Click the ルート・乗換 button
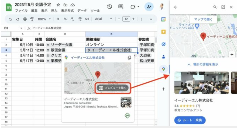 point(190,120)
